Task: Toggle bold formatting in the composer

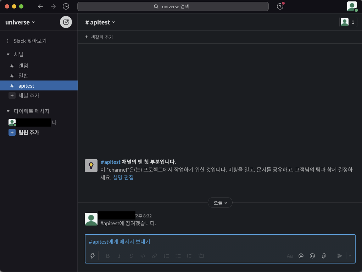Action: point(108,256)
